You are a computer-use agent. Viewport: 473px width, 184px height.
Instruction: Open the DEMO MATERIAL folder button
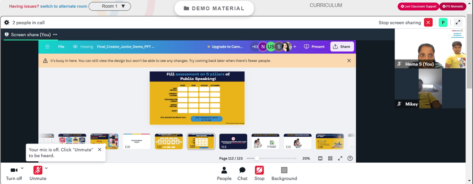[214, 8]
